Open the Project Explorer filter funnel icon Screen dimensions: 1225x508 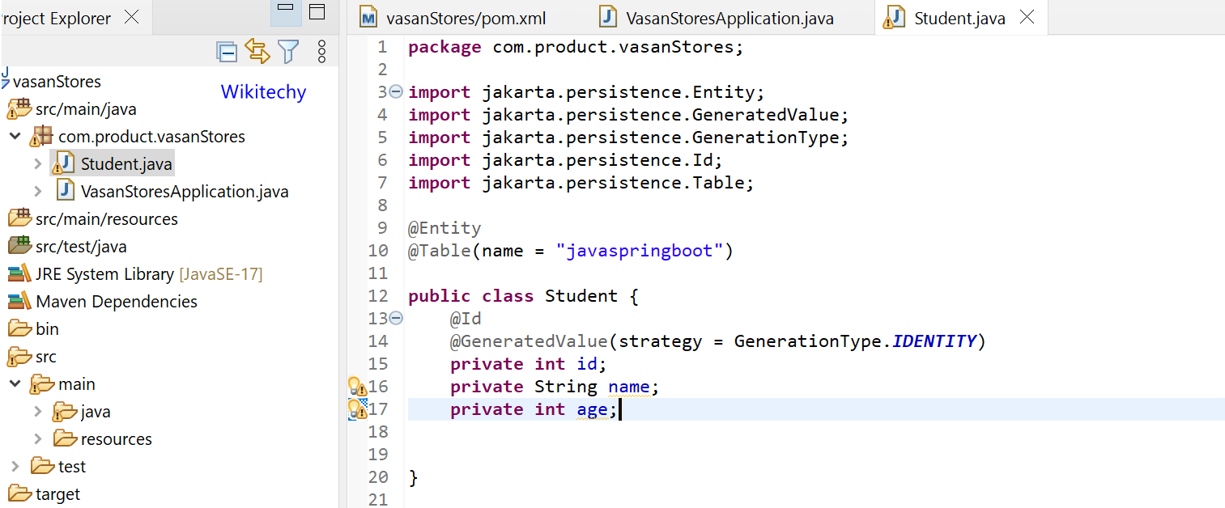point(288,50)
